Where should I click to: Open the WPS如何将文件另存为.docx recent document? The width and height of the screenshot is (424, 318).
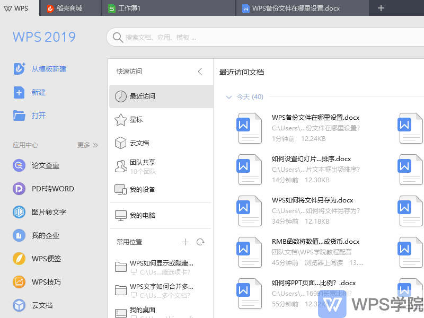(312, 200)
